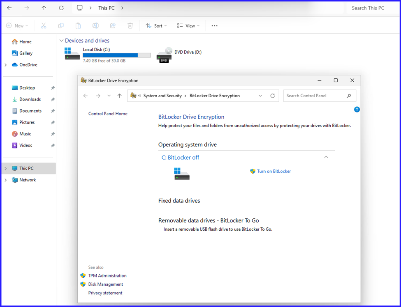
Task: Click the Delete trash icon in Explorer toolbar
Action: [x=130, y=26]
